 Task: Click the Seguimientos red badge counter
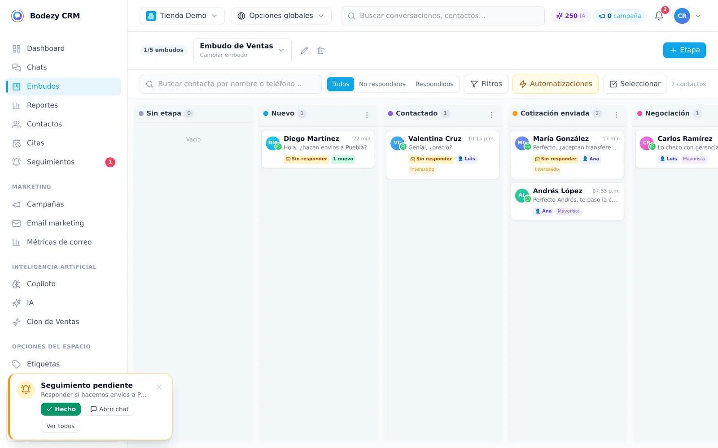click(x=110, y=162)
